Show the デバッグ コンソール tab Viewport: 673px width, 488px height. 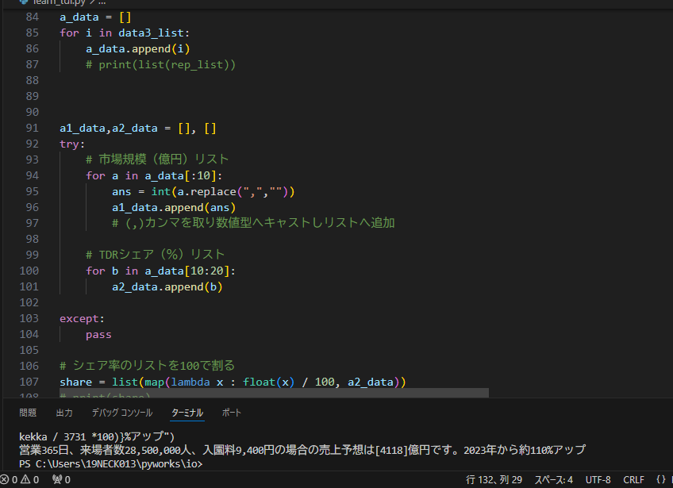121,413
